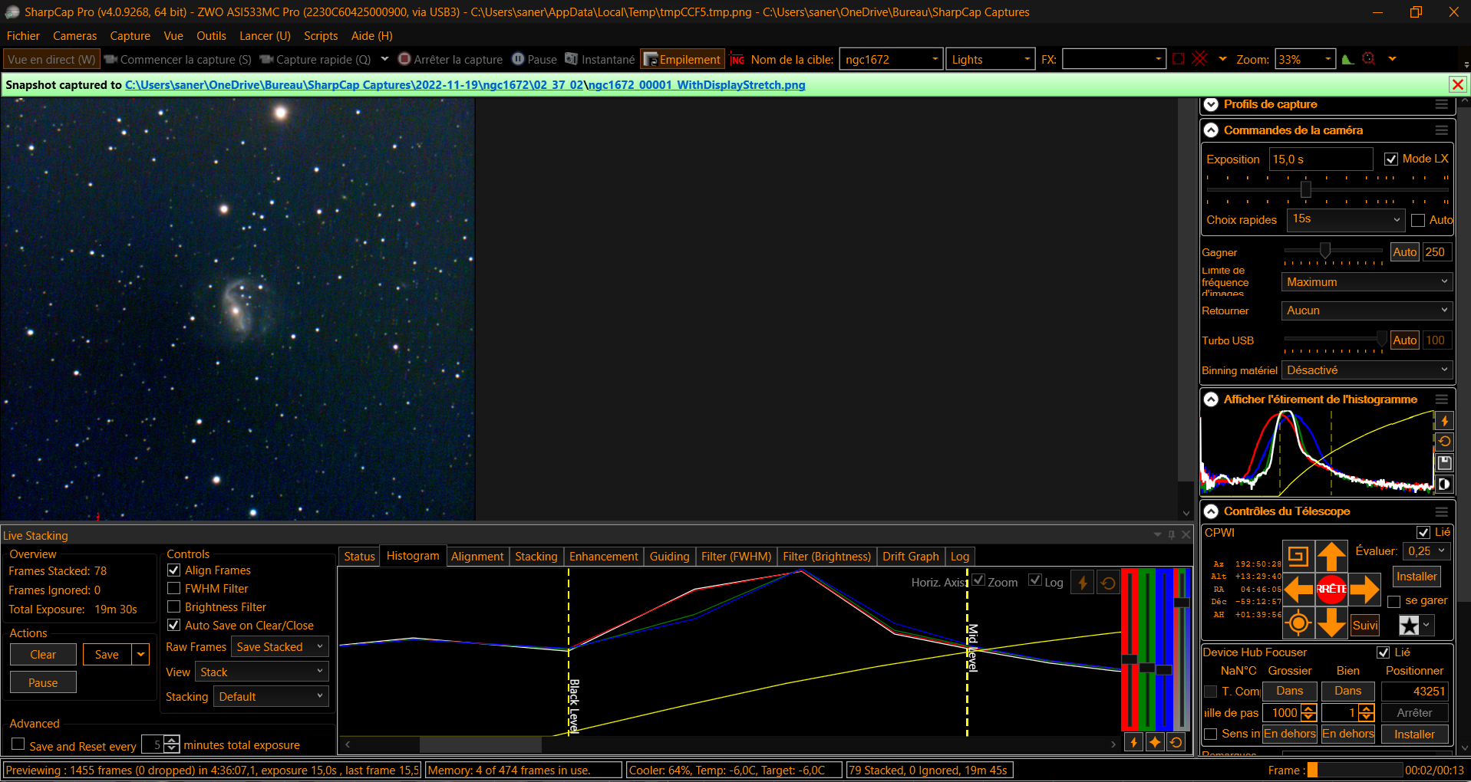This screenshot has width=1471, height=782.
Task: Click the live stacking Pause button
Action: click(43, 682)
